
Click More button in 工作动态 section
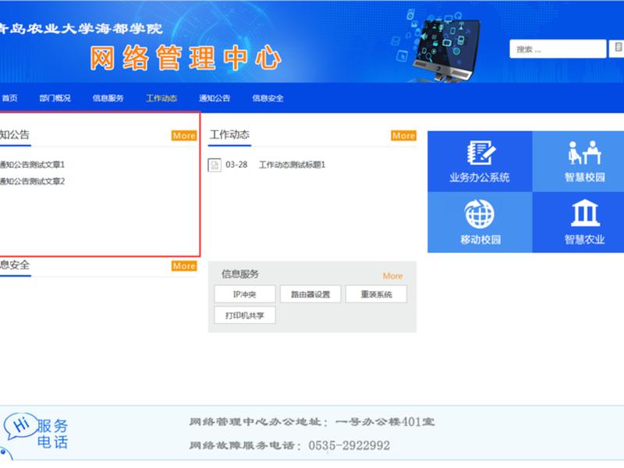point(403,135)
